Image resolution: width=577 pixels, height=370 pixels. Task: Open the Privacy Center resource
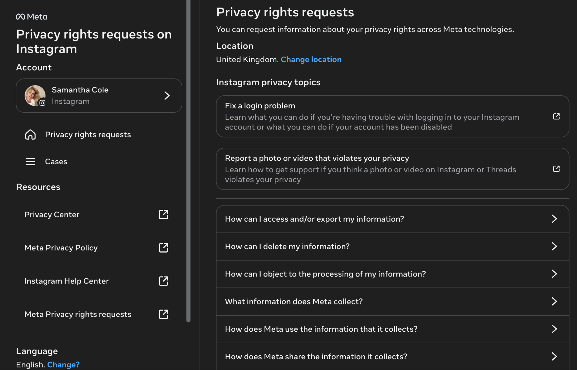click(x=97, y=215)
